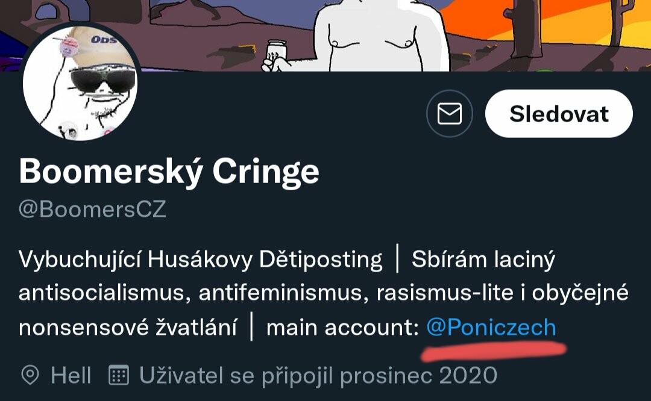This screenshot has width=651, height=401.
Task: Click the @BoomersCZ handle text
Action: tap(92, 209)
